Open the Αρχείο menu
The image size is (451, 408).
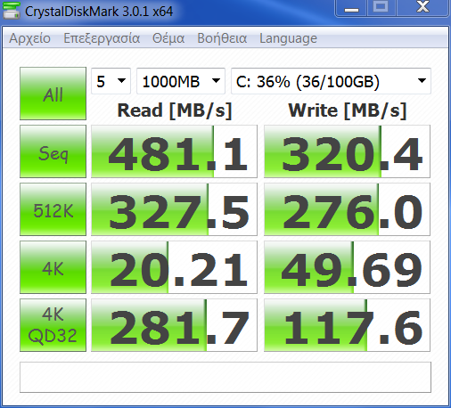click(x=29, y=38)
